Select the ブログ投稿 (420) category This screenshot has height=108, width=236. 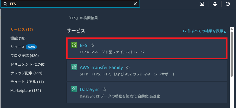click(x=25, y=56)
